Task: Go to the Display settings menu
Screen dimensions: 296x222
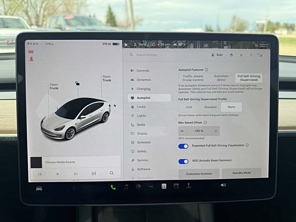Action: (x=142, y=133)
